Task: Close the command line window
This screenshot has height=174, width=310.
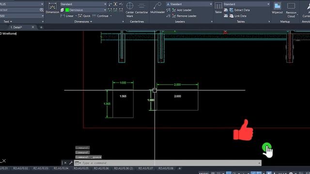Action: coord(65,163)
